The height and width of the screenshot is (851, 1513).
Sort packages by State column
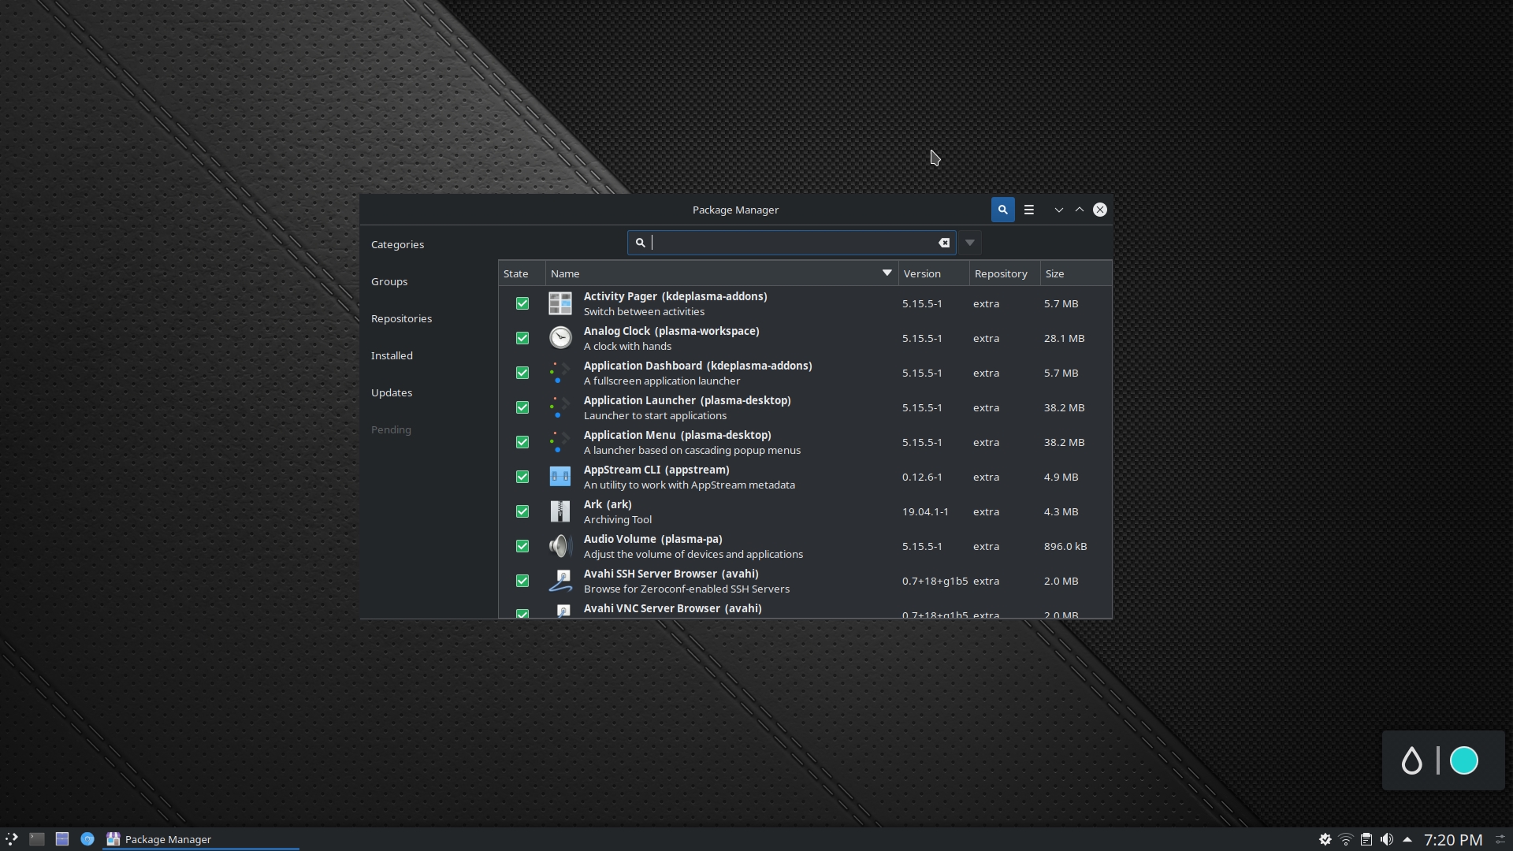(x=522, y=273)
